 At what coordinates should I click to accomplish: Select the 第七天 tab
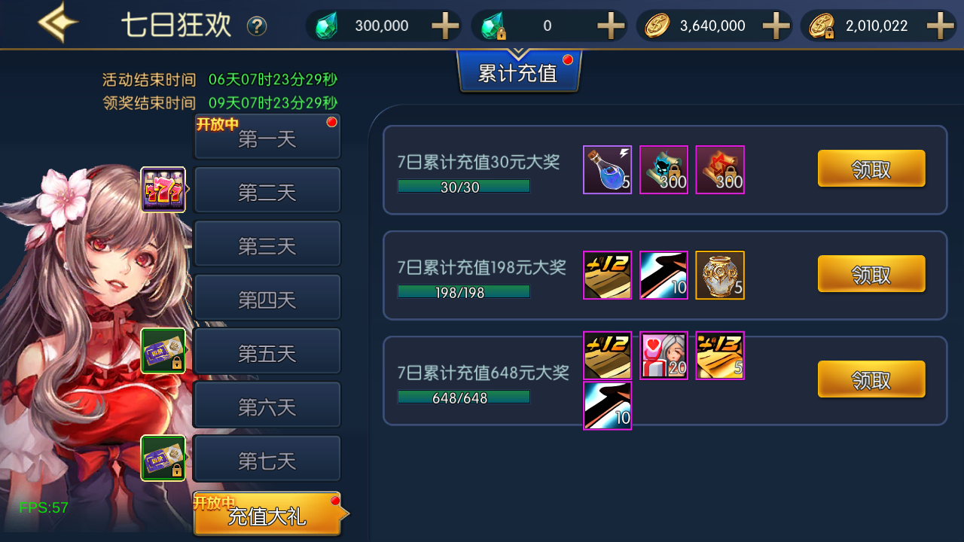(x=267, y=460)
